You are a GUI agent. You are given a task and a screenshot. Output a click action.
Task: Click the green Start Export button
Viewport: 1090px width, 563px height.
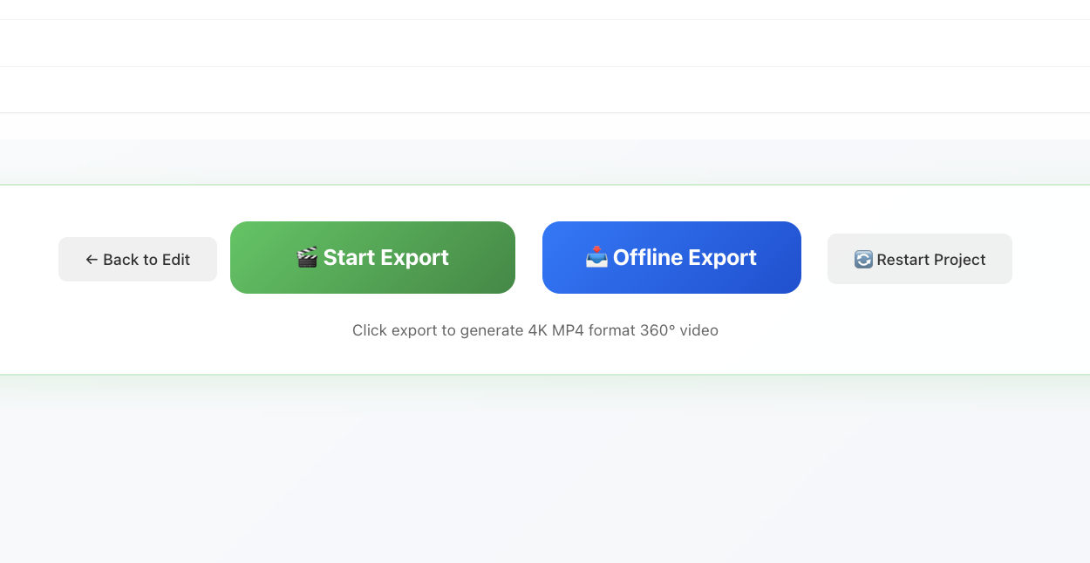click(372, 257)
